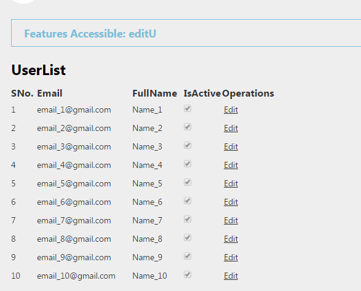Open Edit for Name_2 row
Image resolution: width=361 pixels, height=291 pixels.
tap(231, 129)
